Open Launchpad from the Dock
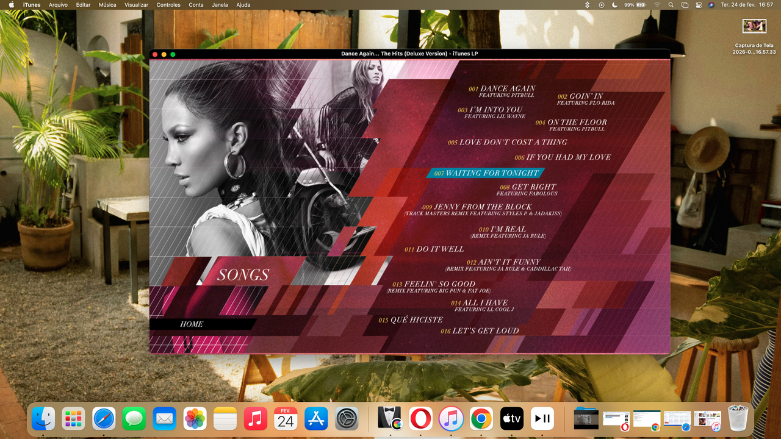Image resolution: width=781 pixels, height=439 pixels. point(73,419)
